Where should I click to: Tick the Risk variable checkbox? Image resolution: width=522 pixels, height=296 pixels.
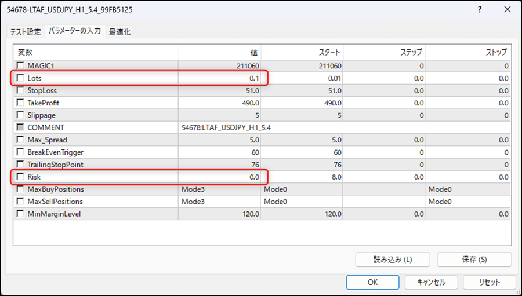point(21,177)
